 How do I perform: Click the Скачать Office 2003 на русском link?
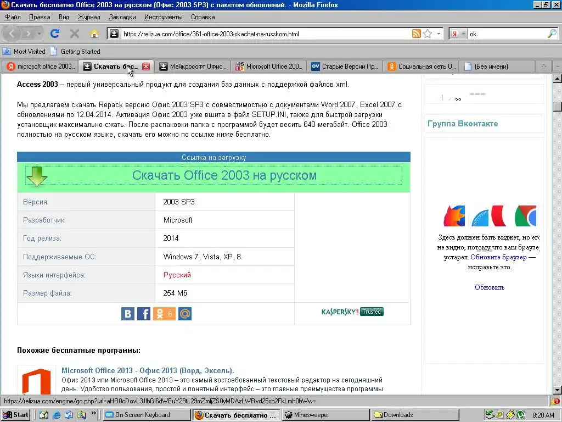click(224, 175)
